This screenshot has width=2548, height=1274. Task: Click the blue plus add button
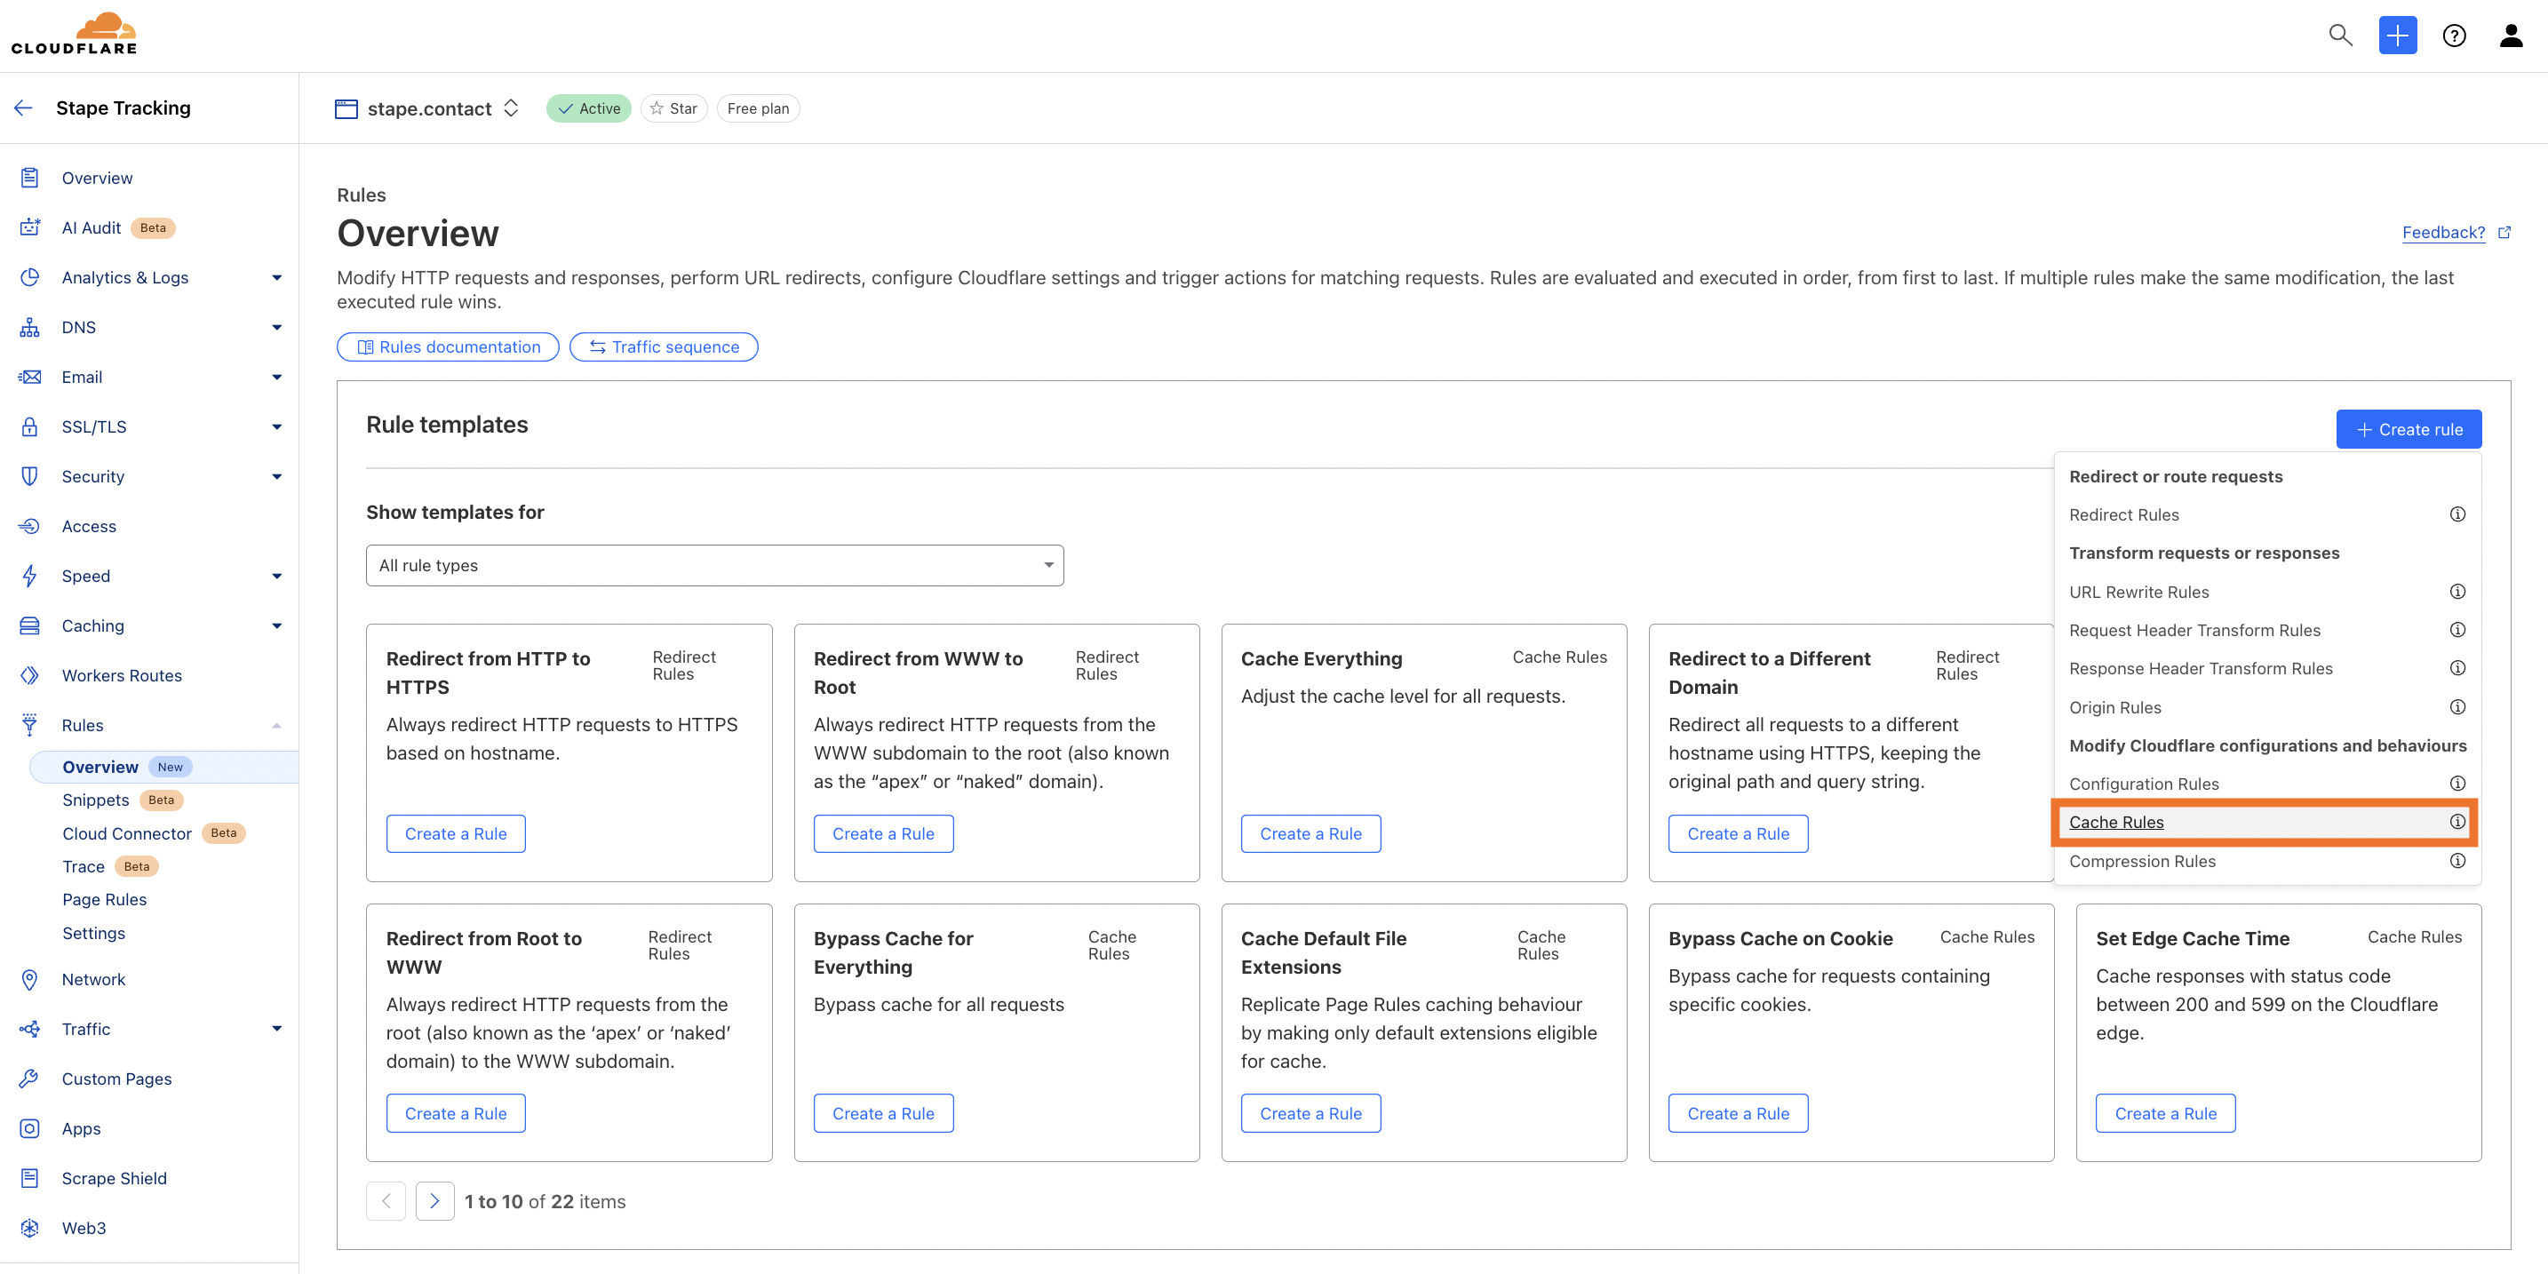(x=2398, y=36)
